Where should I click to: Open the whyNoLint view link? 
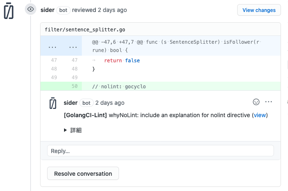(x=260, y=115)
